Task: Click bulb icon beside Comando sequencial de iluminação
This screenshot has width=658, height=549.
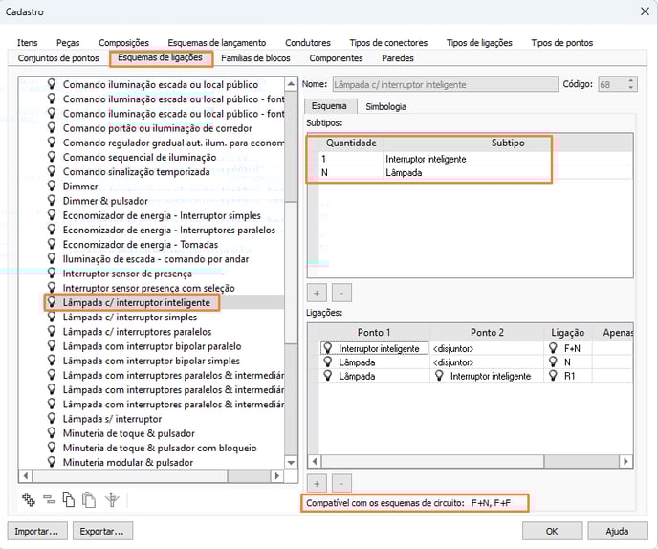Action: coord(52,157)
